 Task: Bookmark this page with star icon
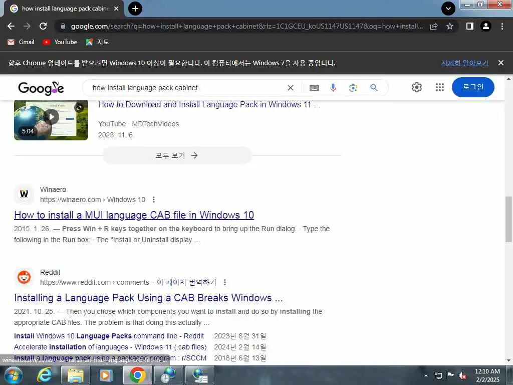(x=450, y=26)
